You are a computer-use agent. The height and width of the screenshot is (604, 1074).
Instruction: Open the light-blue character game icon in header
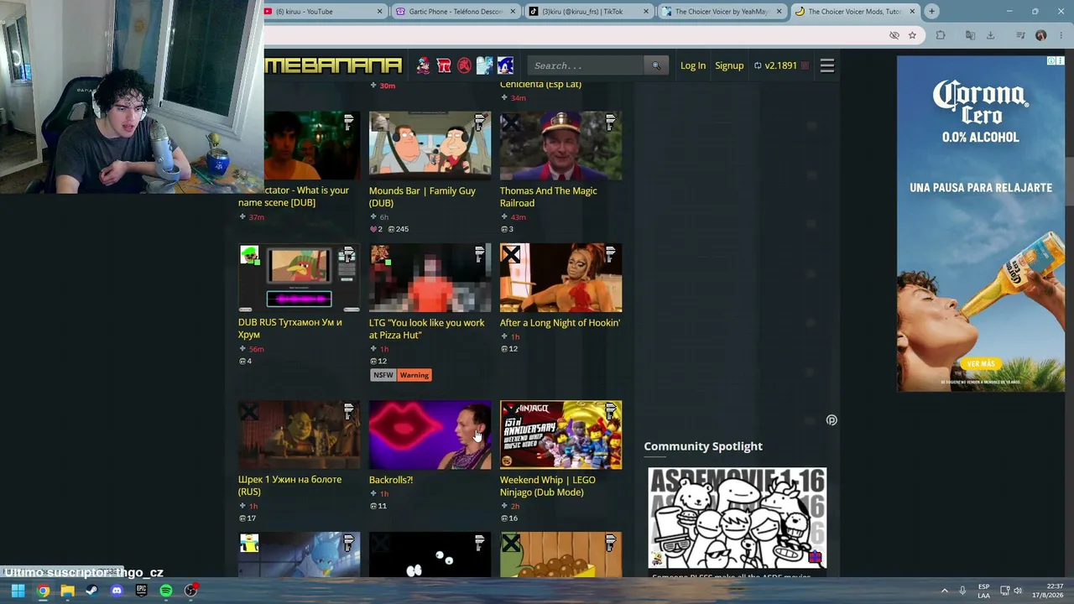click(x=484, y=65)
